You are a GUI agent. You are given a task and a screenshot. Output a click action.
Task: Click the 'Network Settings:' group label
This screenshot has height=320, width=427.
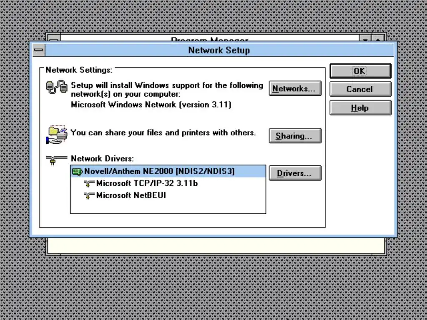[x=79, y=70]
